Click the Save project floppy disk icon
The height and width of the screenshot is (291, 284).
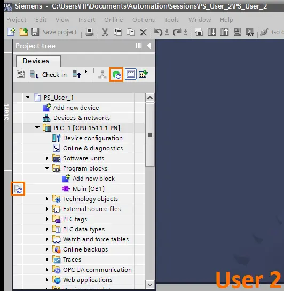(35, 32)
